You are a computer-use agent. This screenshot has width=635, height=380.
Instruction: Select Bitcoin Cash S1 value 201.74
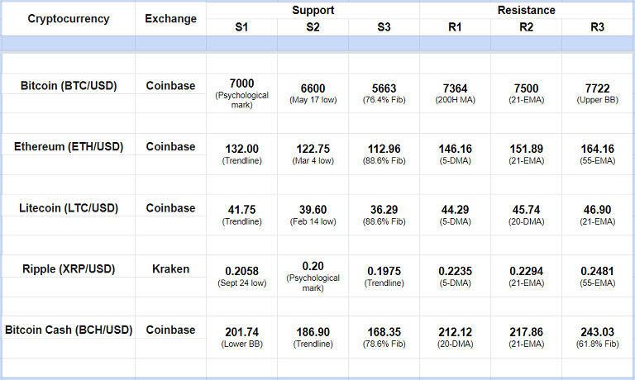pos(241,332)
